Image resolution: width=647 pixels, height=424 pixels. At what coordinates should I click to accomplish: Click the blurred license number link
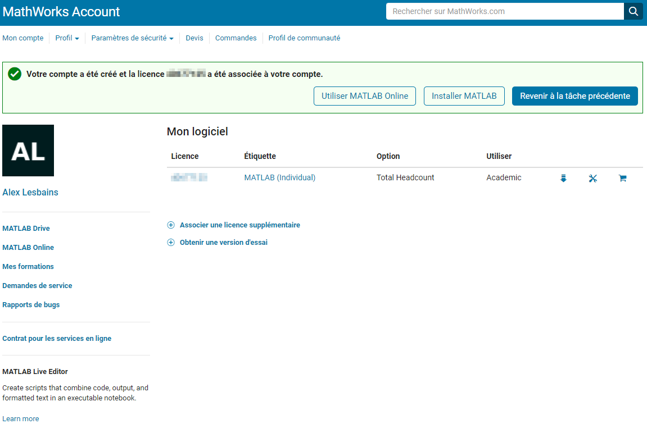189,177
